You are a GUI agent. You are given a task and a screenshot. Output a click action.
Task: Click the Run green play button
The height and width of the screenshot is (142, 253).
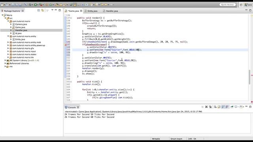click(35, 5)
